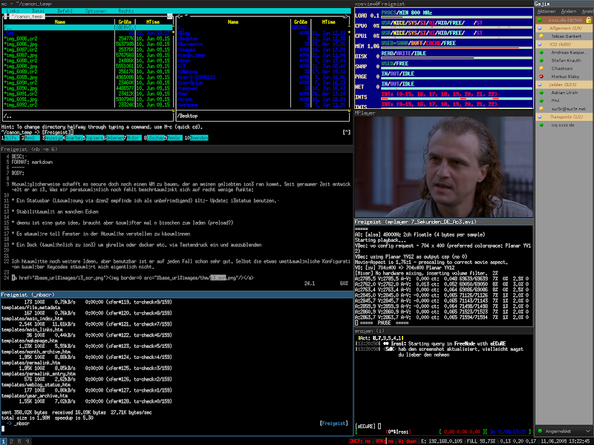Switch to workspace 2 in the i3 bar
Screen dimensions: 594x445
click(x=12, y=441)
